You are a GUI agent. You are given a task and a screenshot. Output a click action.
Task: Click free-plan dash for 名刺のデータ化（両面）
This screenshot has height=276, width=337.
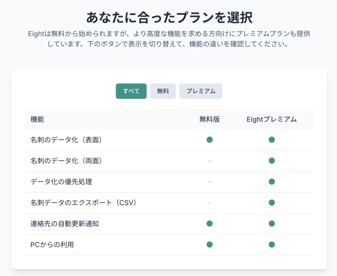210,161
